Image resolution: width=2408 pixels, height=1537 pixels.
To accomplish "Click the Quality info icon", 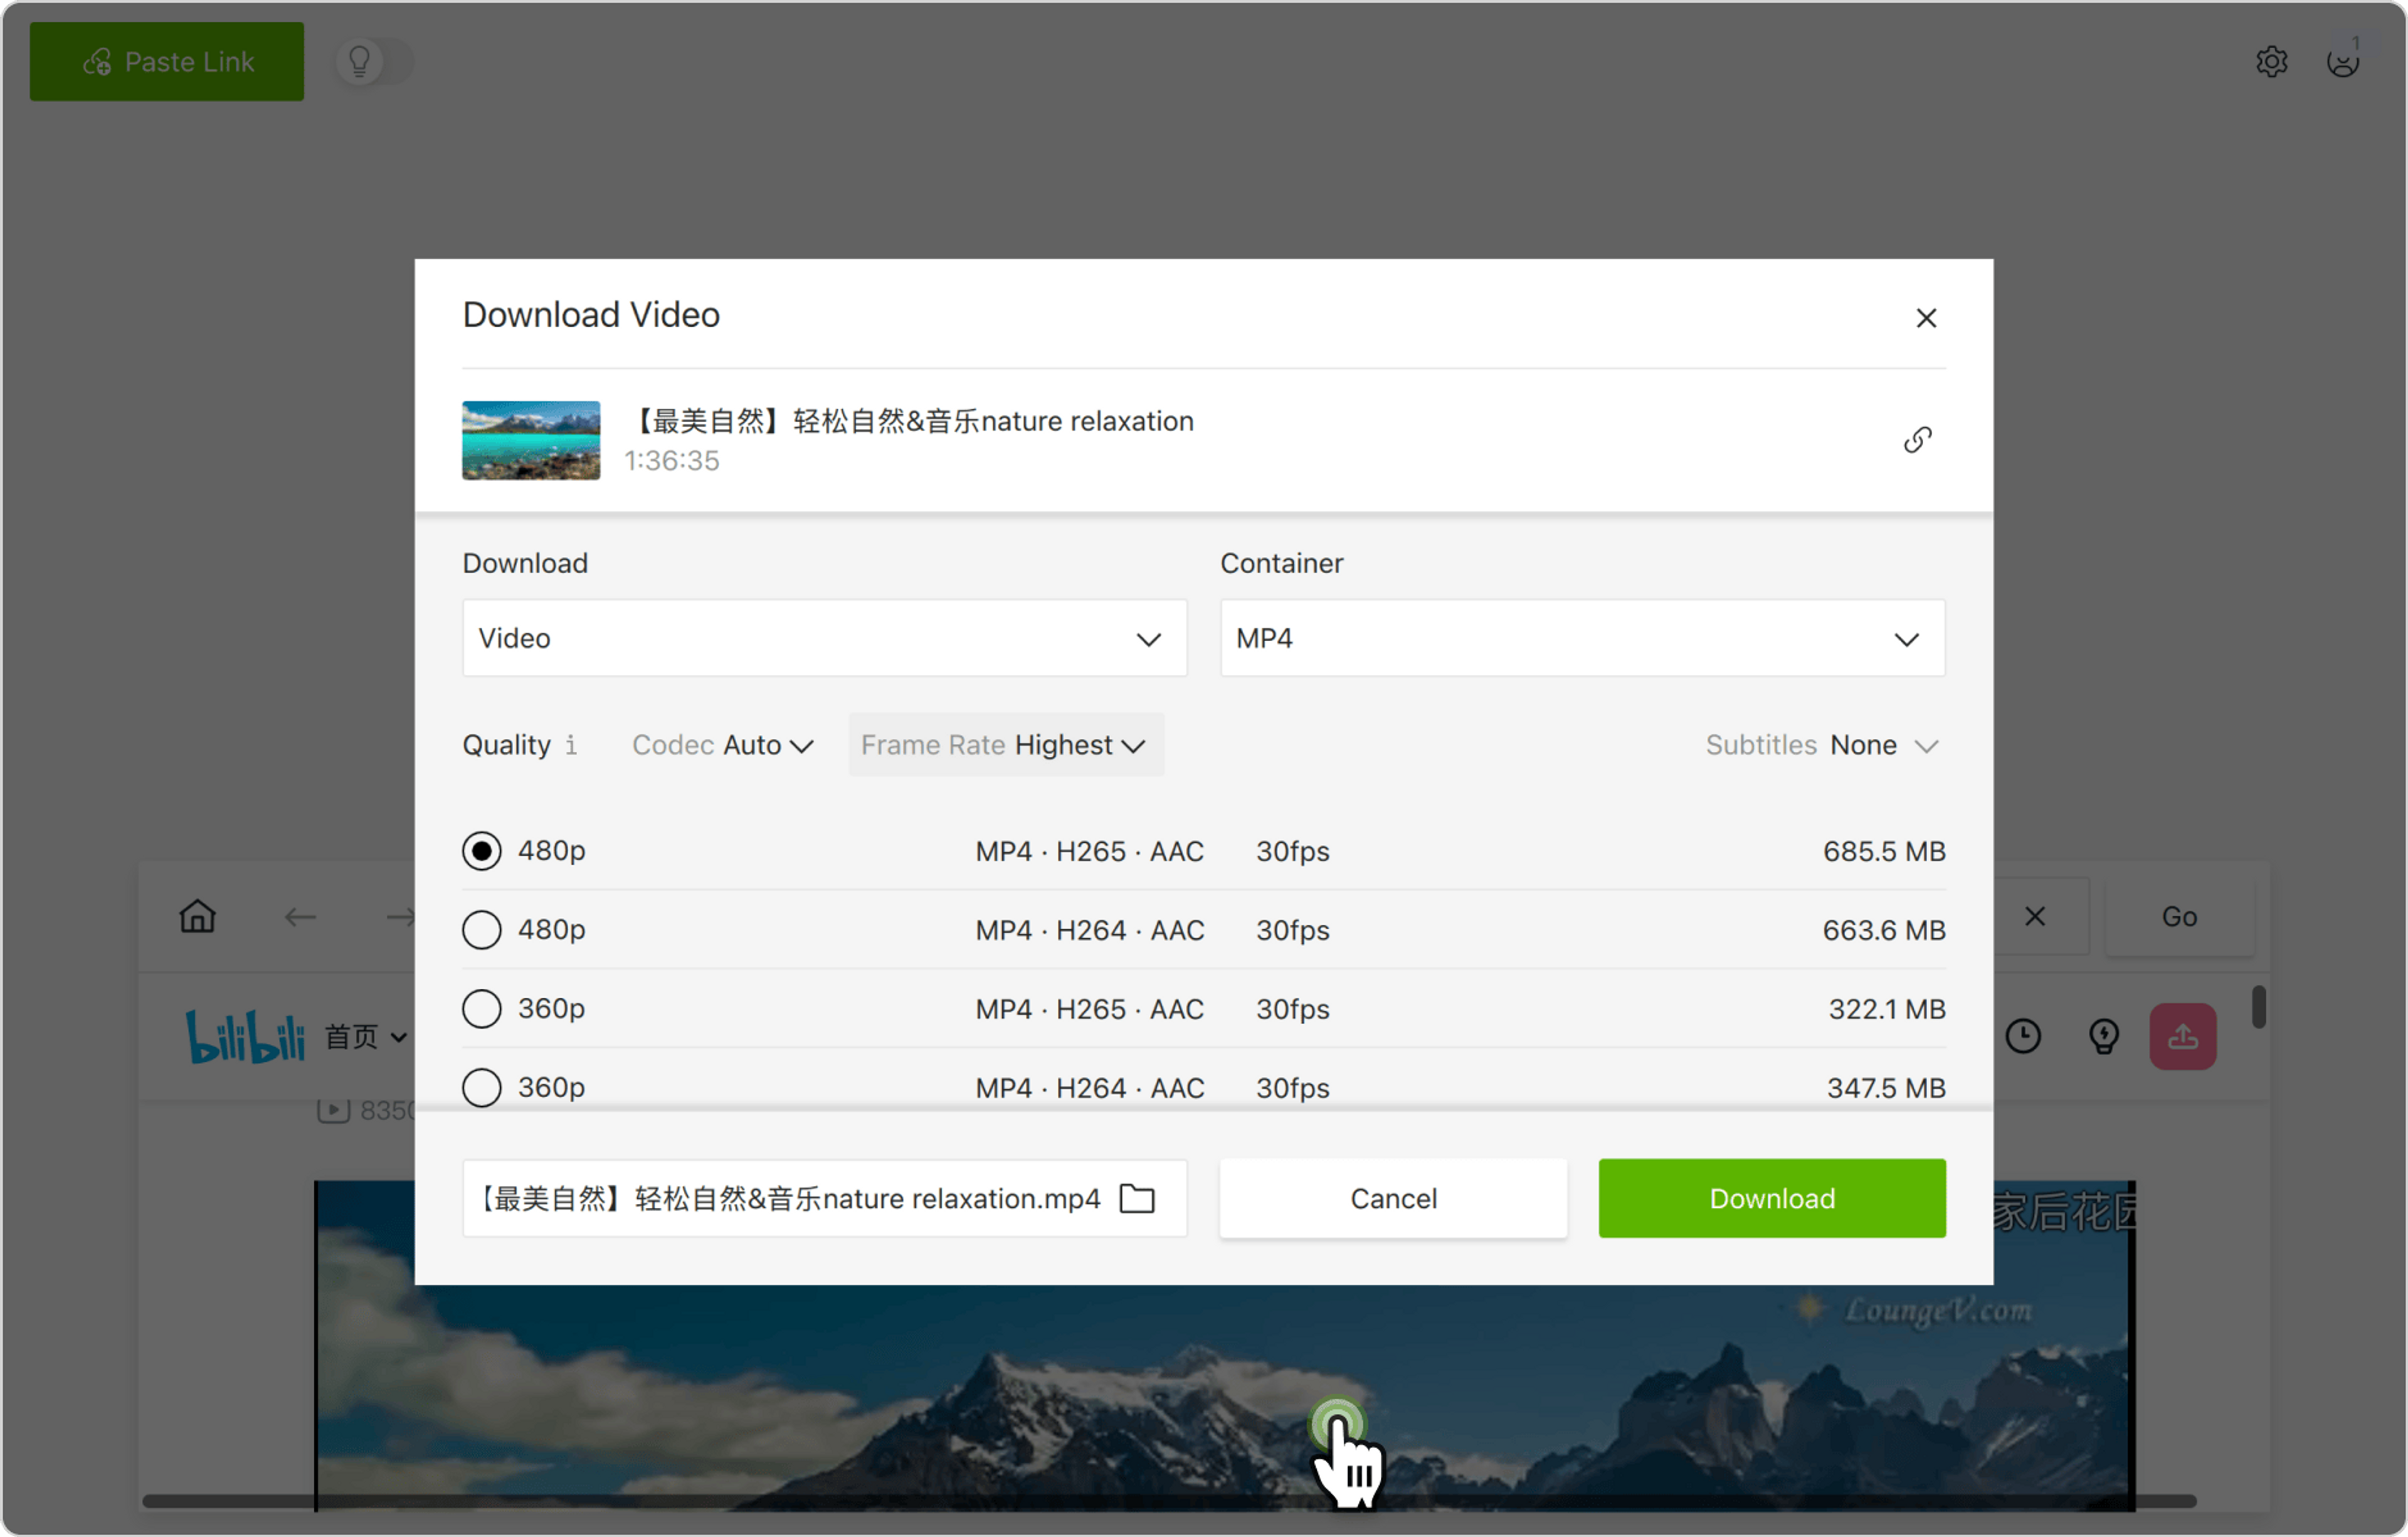I will pyautogui.click(x=571, y=745).
